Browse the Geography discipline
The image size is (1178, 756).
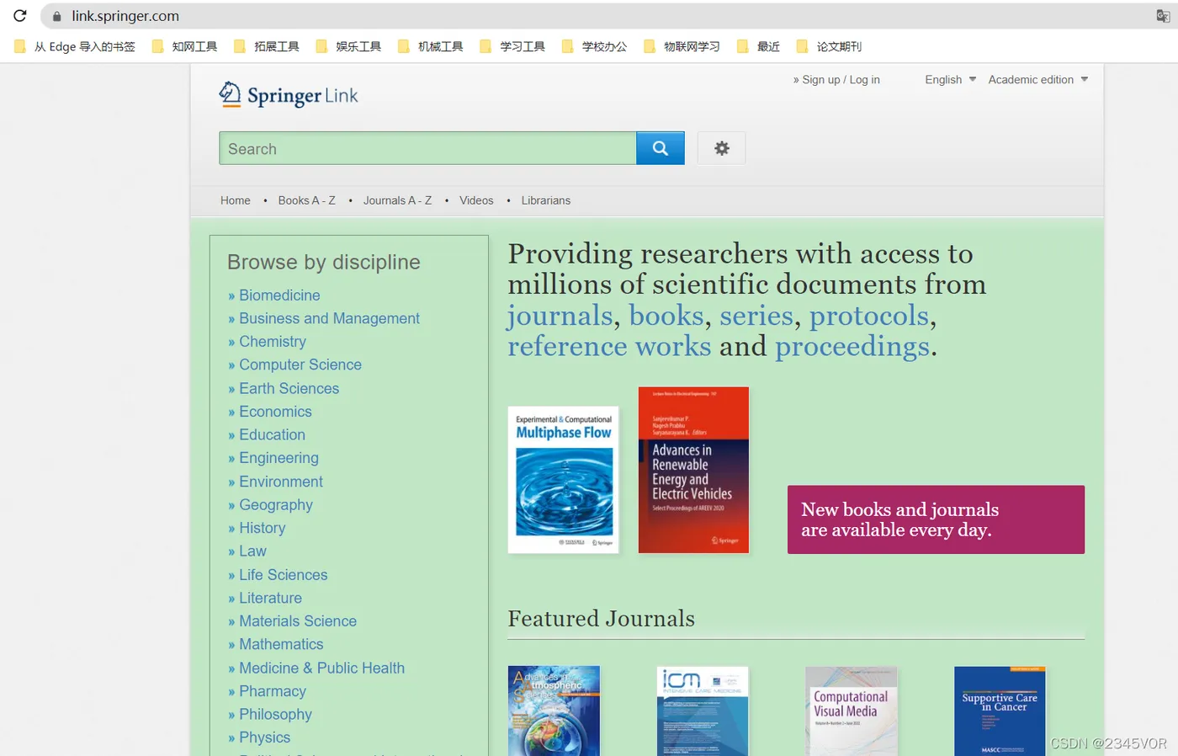(x=276, y=504)
